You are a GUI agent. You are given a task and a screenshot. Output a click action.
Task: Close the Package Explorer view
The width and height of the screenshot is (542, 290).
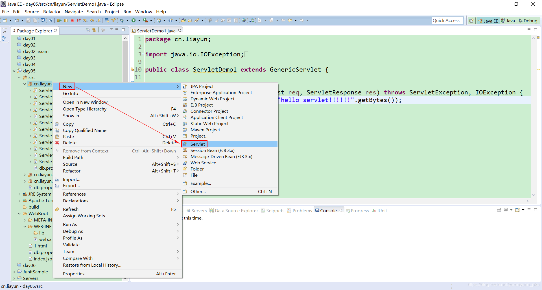[x=56, y=31]
